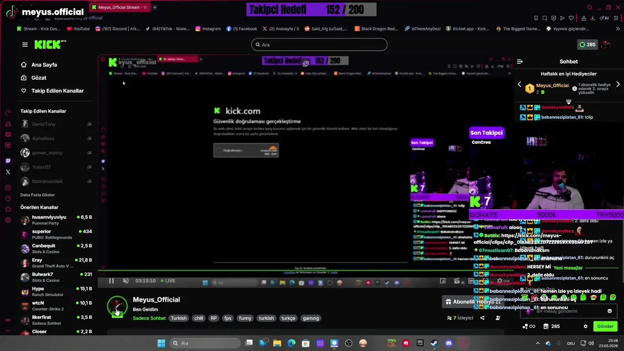
Task: Click the Turkish tag
Action: [178, 318]
